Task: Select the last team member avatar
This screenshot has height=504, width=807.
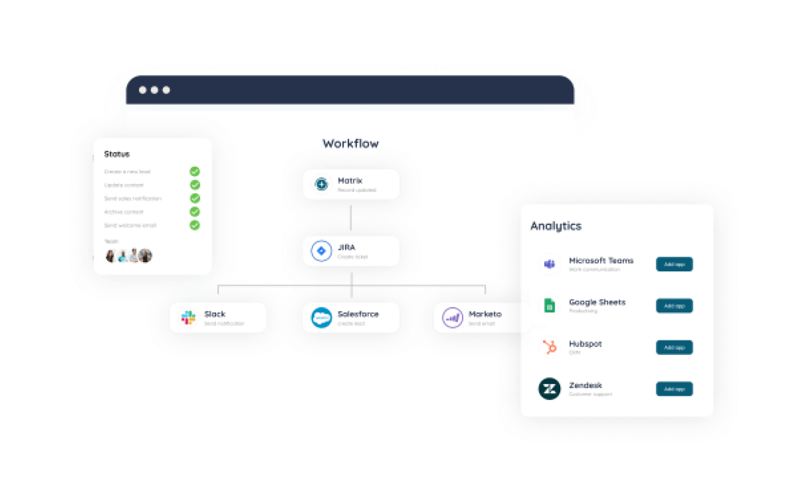Action: tap(145, 256)
